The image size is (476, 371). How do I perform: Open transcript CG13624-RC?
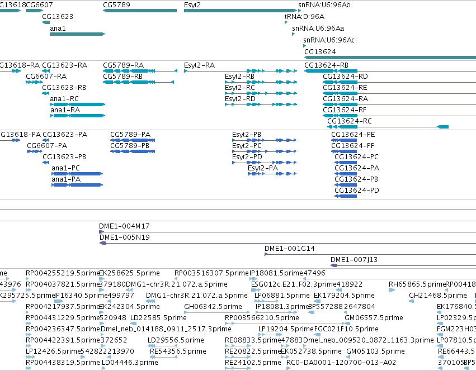pos(388,127)
